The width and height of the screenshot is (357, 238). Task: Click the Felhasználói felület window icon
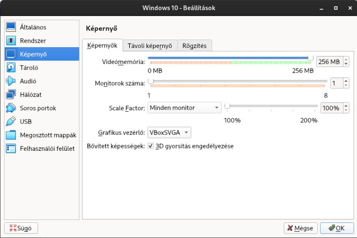11,149
